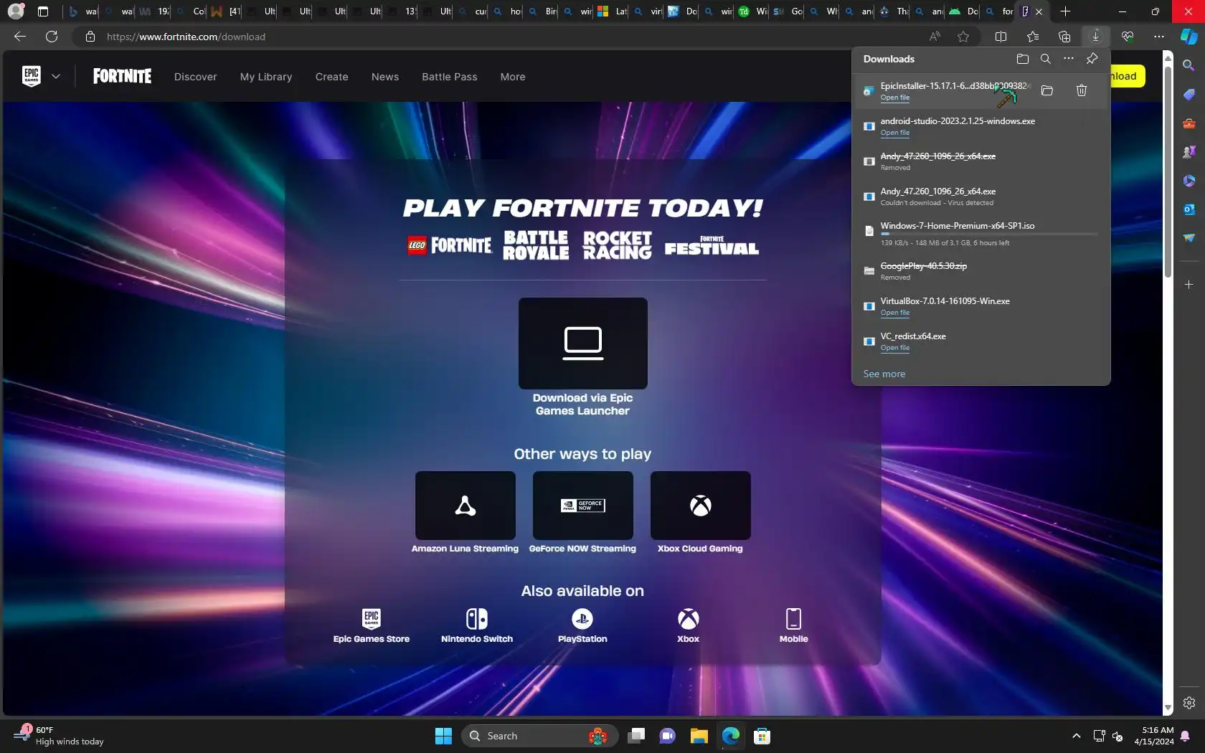The height and width of the screenshot is (753, 1205).
Task: Show hidden system tray icons
Action: (x=1076, y=736)
